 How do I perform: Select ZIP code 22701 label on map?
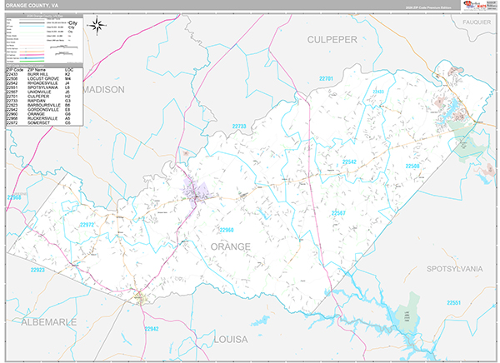(325, 78)
